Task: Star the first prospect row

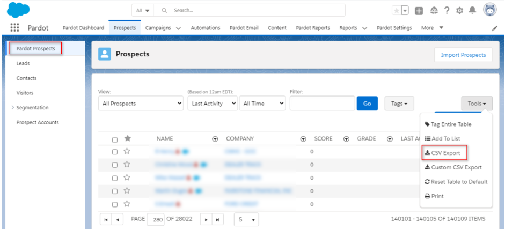Action: (x=127, y=151)
